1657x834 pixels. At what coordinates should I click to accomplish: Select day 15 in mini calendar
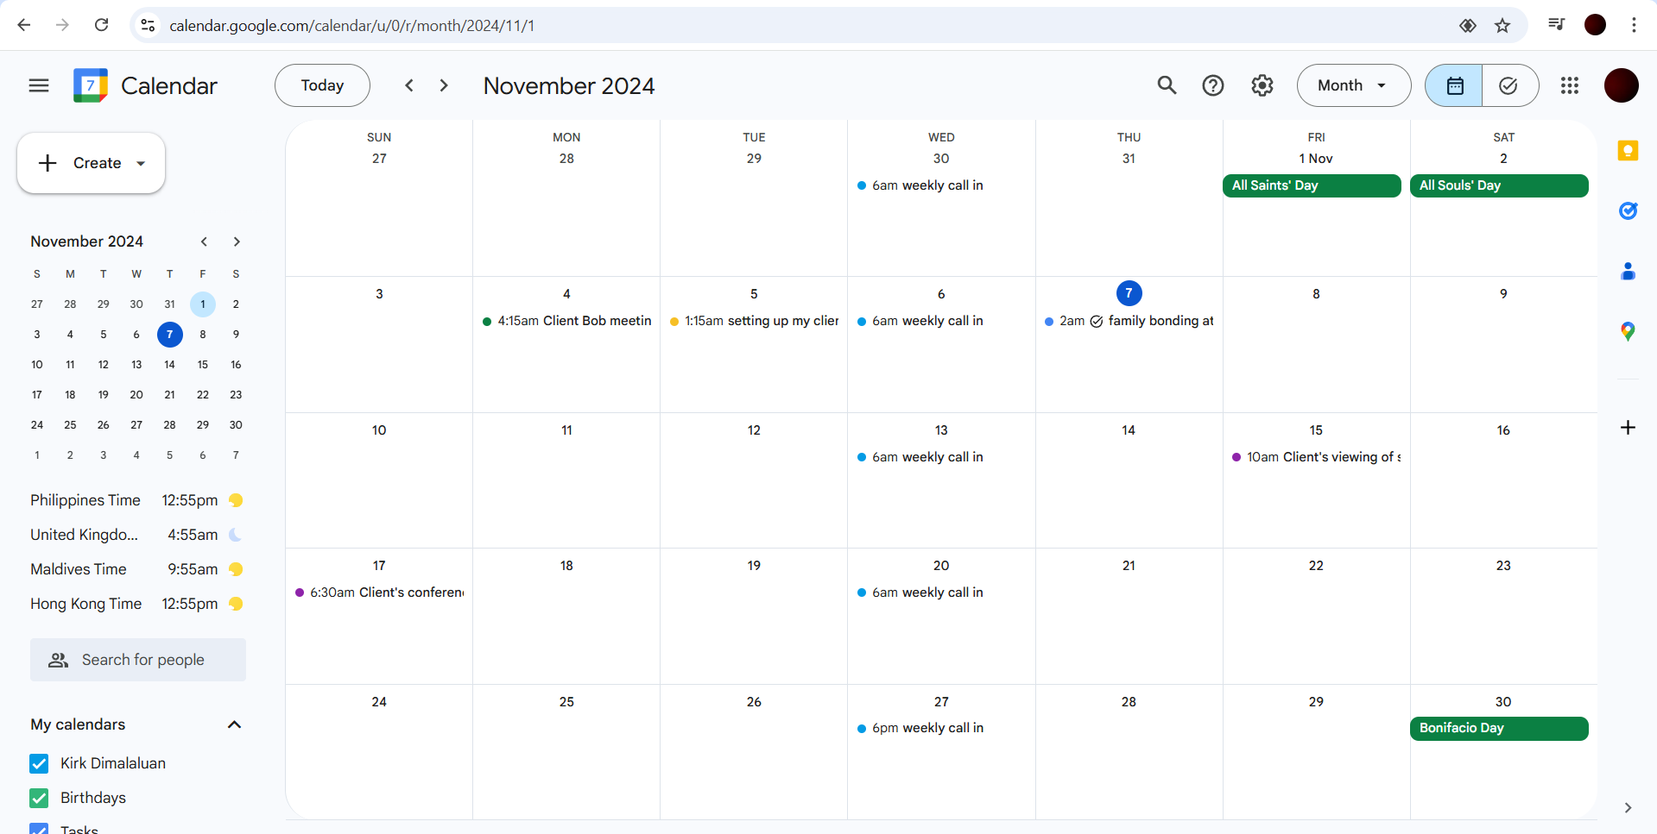(x=203, y=365)
